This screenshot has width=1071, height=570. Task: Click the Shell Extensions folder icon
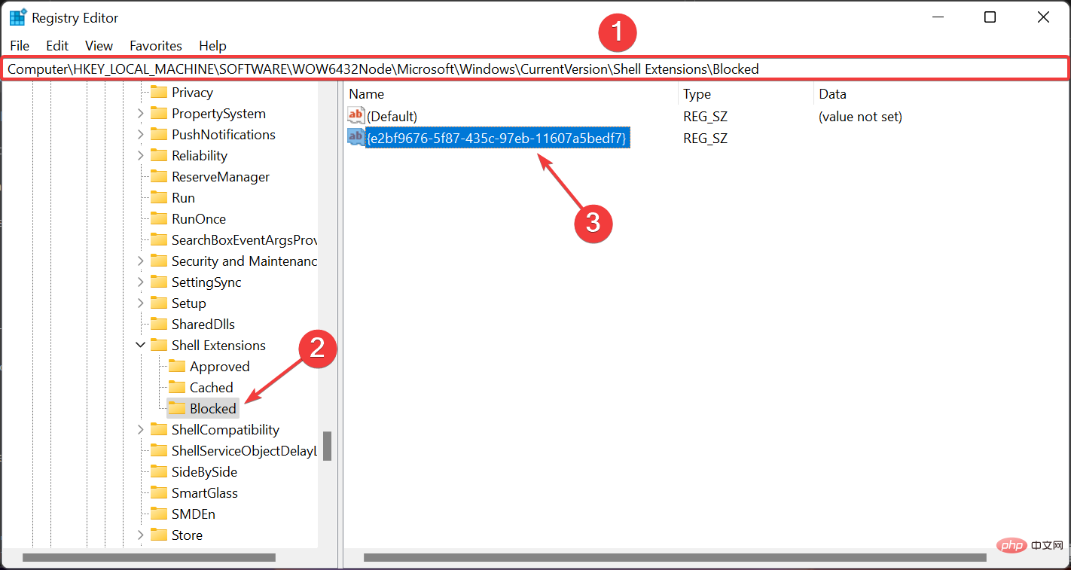tap(158, 346)
